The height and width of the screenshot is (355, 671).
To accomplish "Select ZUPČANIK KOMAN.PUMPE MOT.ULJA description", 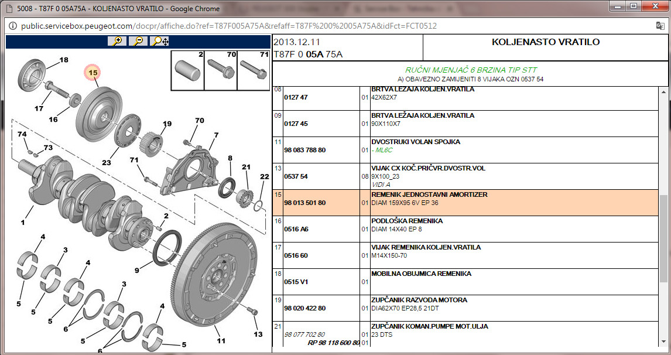I will click(x=430, y=326).
